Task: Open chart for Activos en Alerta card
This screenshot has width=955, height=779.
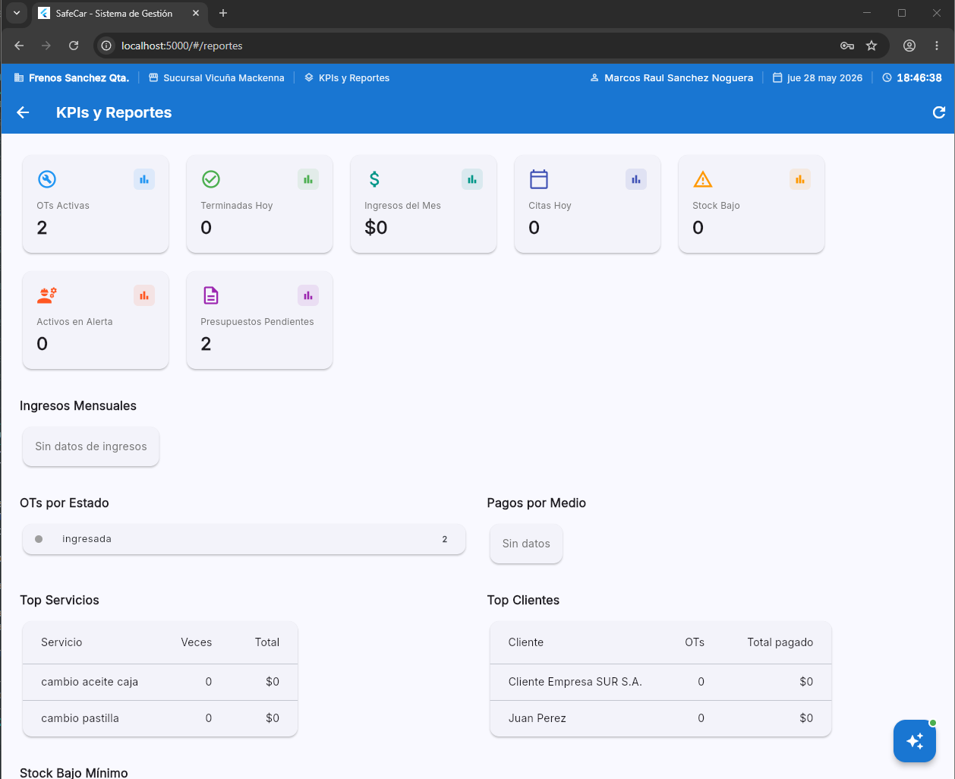Action: (x=144, y=295)
